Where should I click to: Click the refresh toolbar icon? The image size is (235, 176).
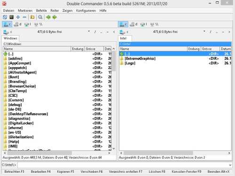click(x=5, y=17)
